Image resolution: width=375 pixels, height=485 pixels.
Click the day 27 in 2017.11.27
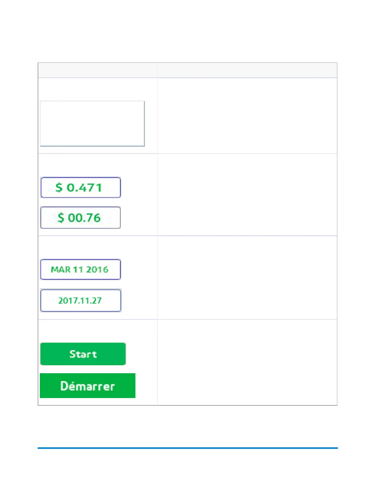[96, 300]
